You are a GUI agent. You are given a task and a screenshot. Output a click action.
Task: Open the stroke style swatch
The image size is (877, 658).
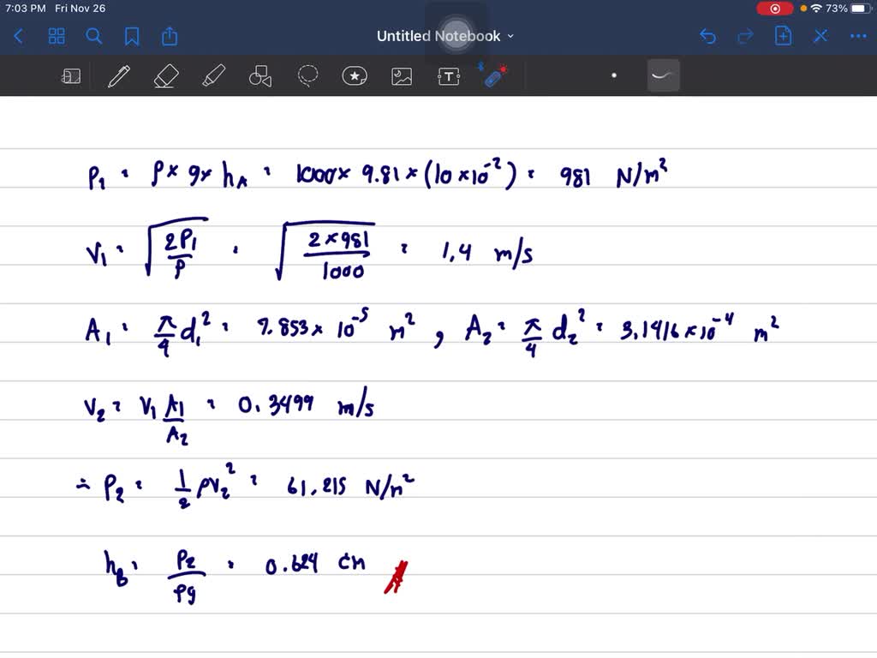[663, 75]
